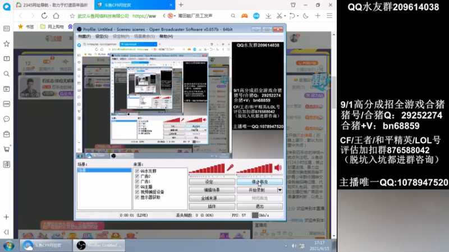Collapse the sidebar with the bottom arrow icon
449x252 pixels.
click(6, 232)
